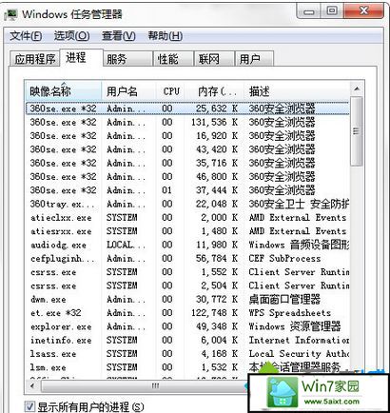Select 360se.exe row with CPU 01

pos(187,190)
